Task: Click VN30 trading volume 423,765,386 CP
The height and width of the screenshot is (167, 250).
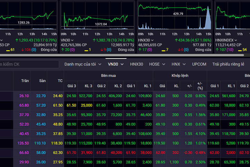Action: pyautogui.click(x=74, y=45)
